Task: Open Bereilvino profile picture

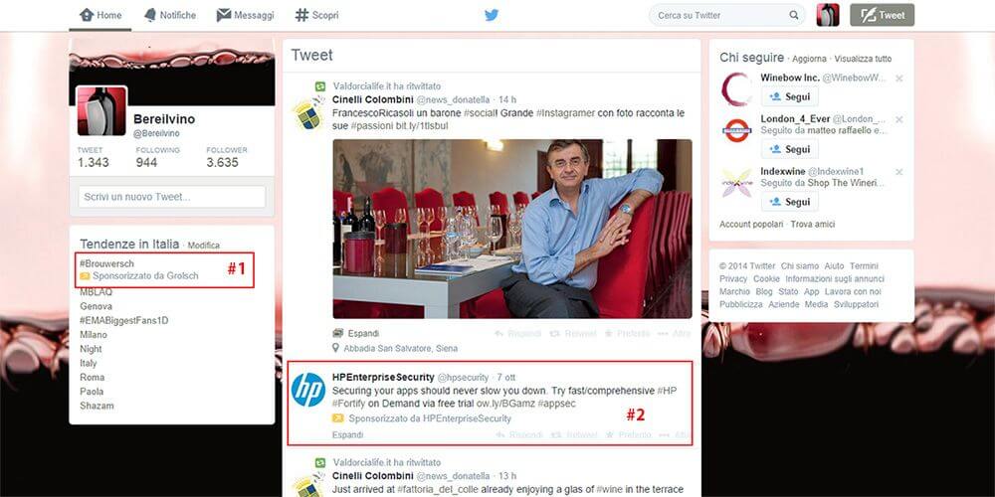Action: [101, 111]
